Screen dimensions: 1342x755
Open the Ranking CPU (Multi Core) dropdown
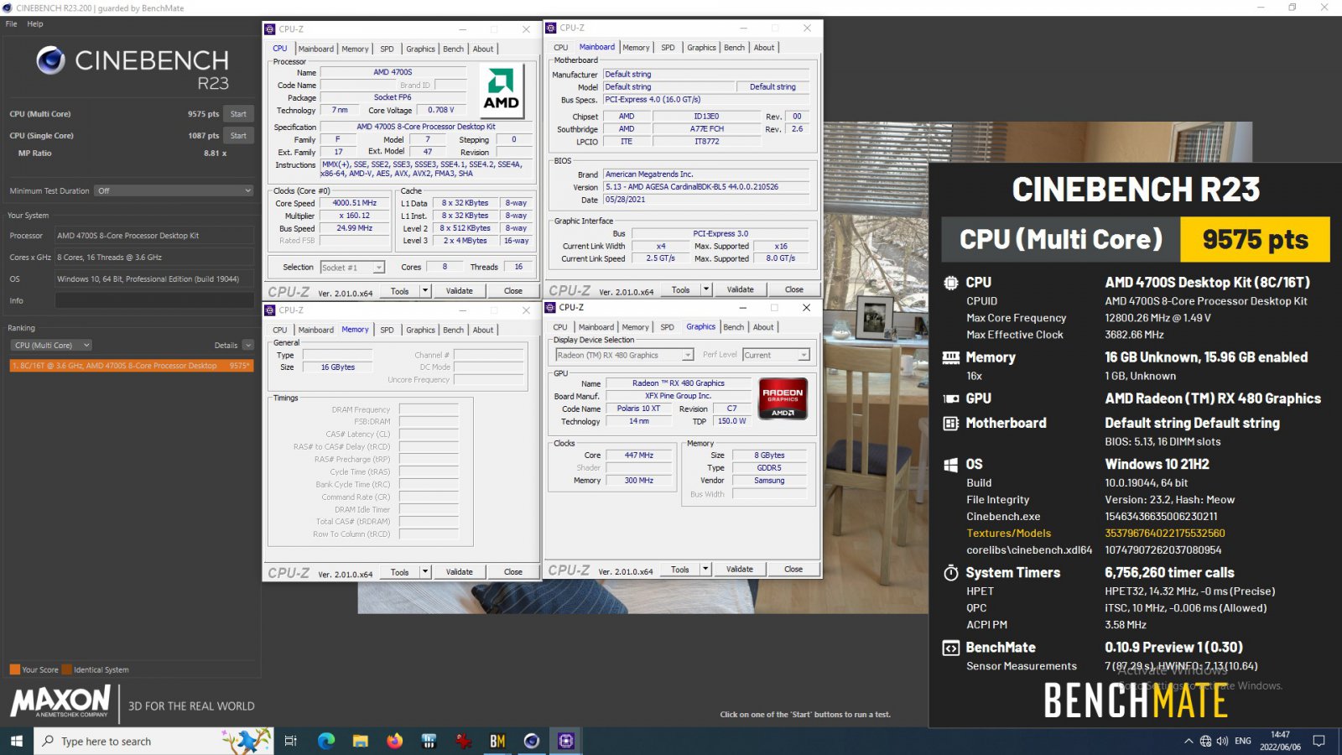point(50,345)
